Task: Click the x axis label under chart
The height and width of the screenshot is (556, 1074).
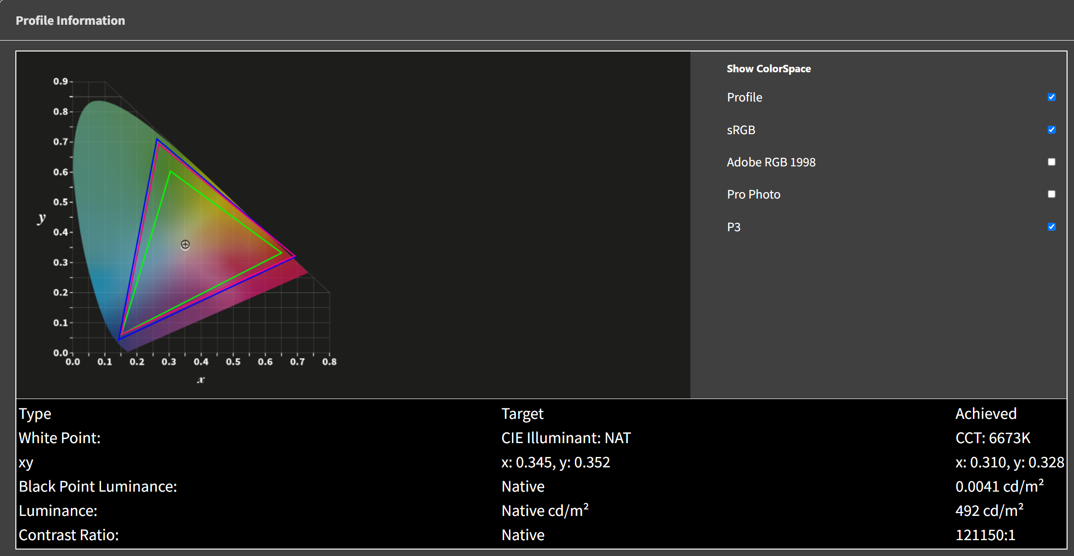Action: pos(201,380)
